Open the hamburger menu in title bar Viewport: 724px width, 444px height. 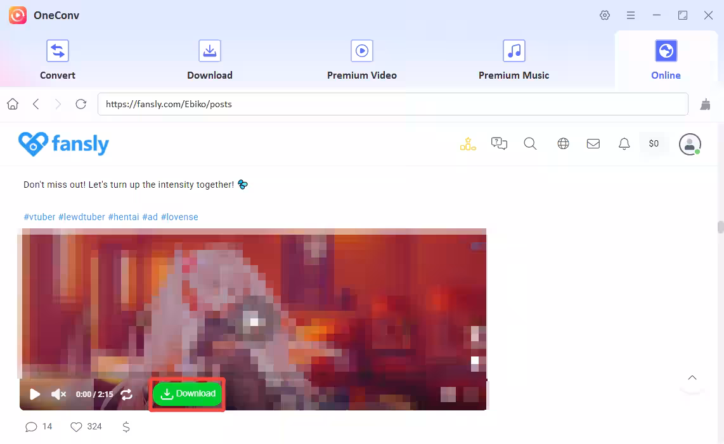[x=630, y=15]
